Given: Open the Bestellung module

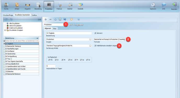Looking at the screenshot, I should (x=38, y=6).
